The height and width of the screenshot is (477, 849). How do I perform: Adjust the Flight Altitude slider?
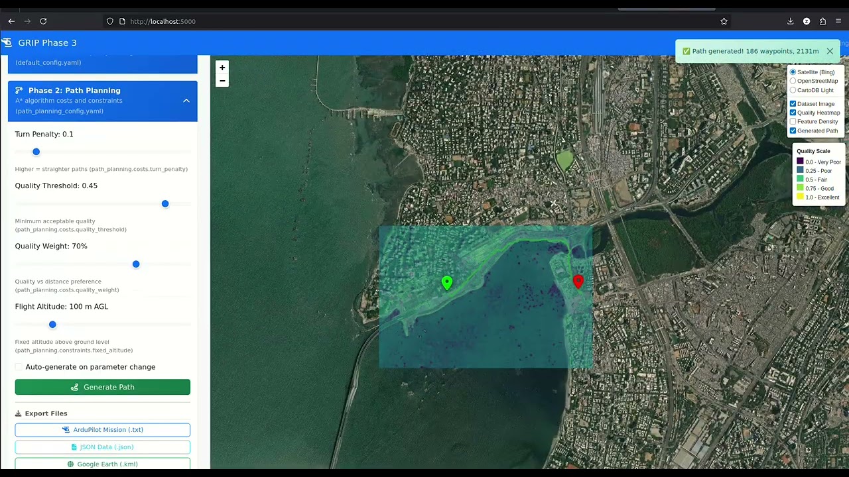tap(103, 324)
